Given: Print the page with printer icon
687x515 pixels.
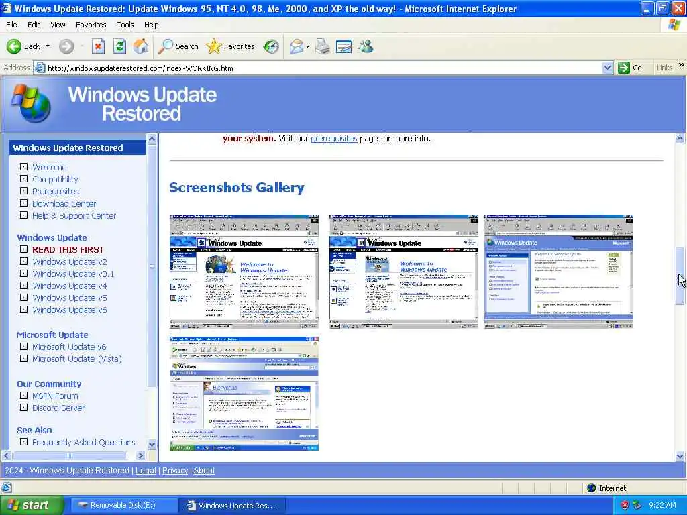Looking at the screenshot, I should click(x=323, y=46).
